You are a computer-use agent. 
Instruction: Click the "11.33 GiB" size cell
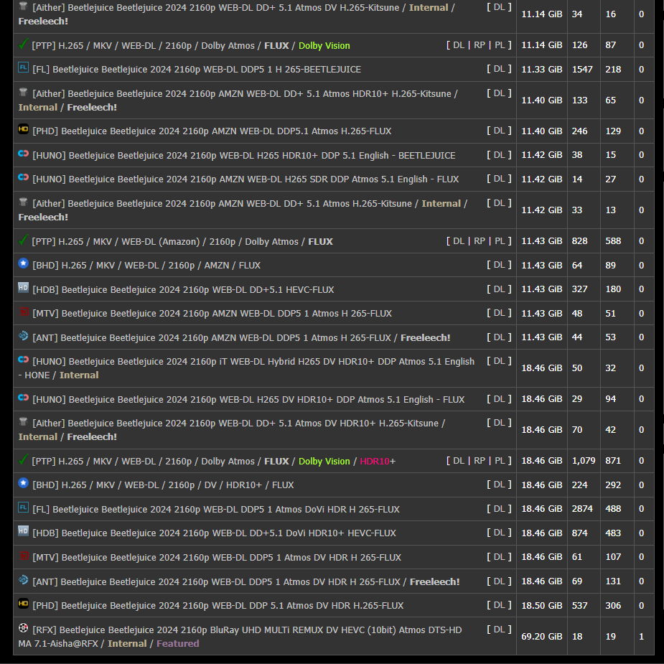pos(542,70)
